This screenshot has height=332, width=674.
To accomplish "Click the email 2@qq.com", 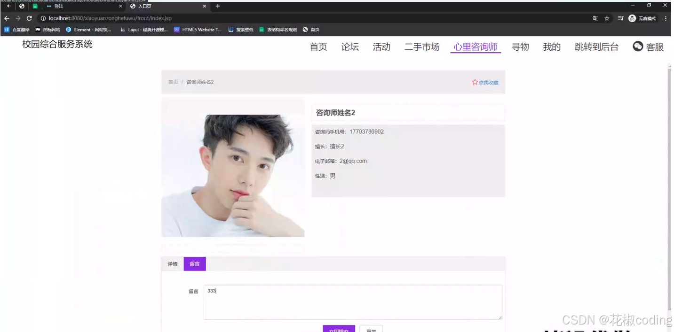I will click(x=353, y=161).
